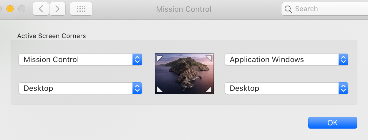Confirm with the OK button

(333, 123)
